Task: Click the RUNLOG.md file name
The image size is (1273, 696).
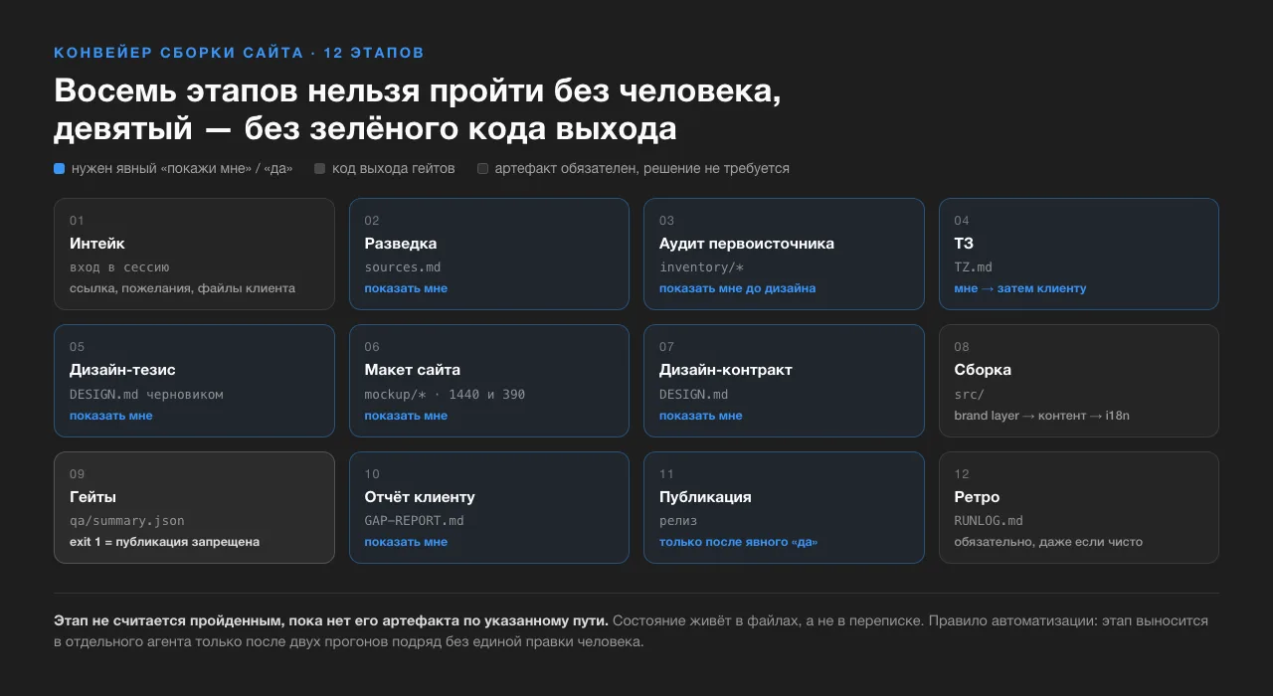Action: [x=989, y=521]
